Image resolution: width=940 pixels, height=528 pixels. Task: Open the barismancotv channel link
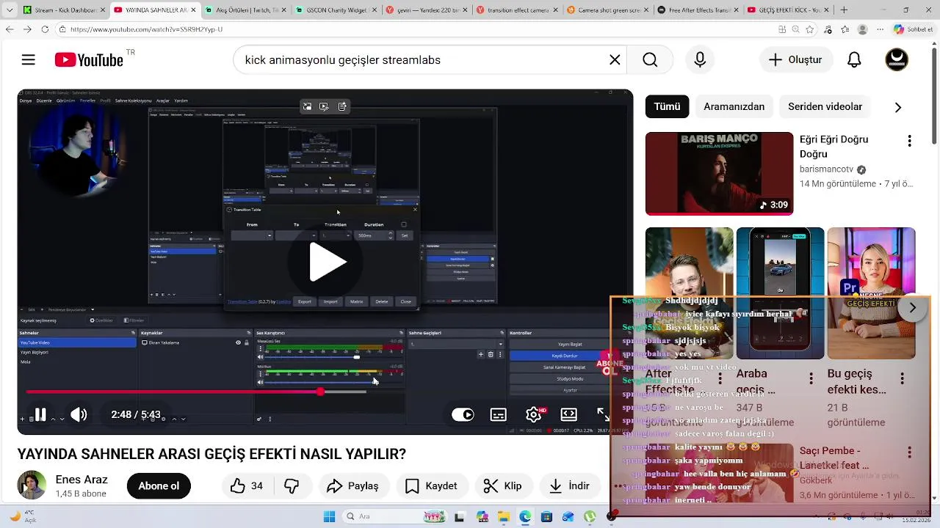coord(826,169)
